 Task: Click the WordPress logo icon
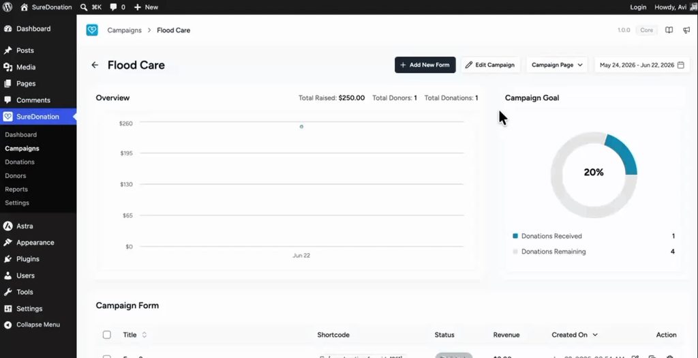click(7, 7)
